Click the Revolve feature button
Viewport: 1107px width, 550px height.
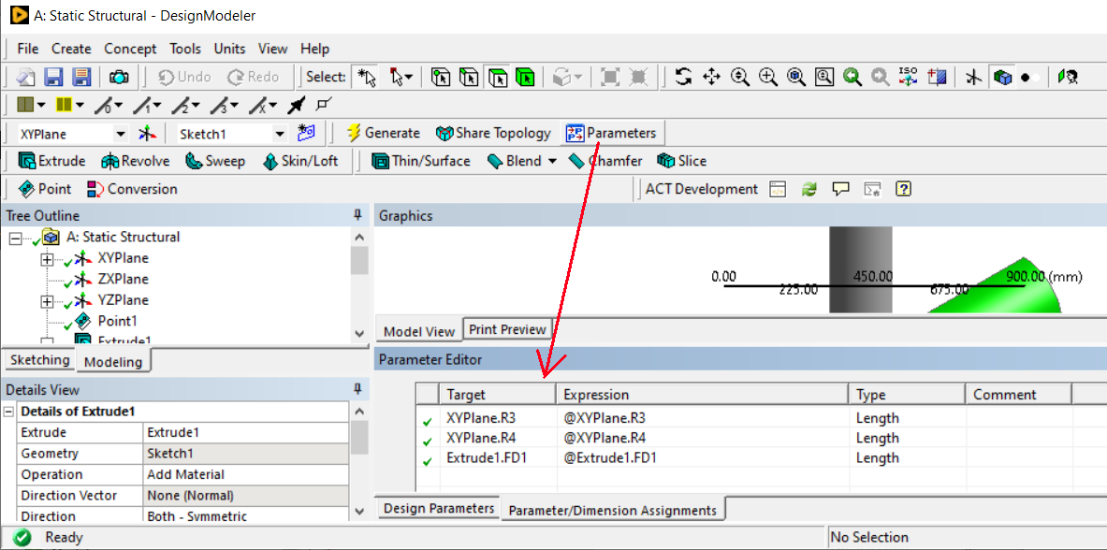(136, 161)
